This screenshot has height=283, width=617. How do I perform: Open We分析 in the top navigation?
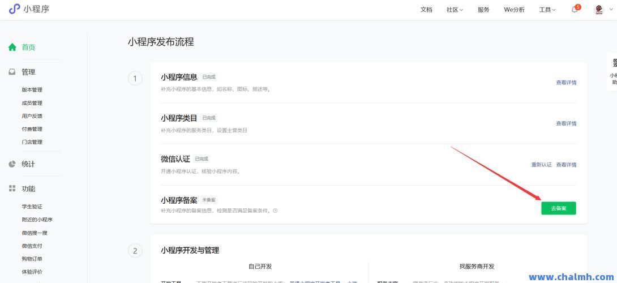click(514, 10)
